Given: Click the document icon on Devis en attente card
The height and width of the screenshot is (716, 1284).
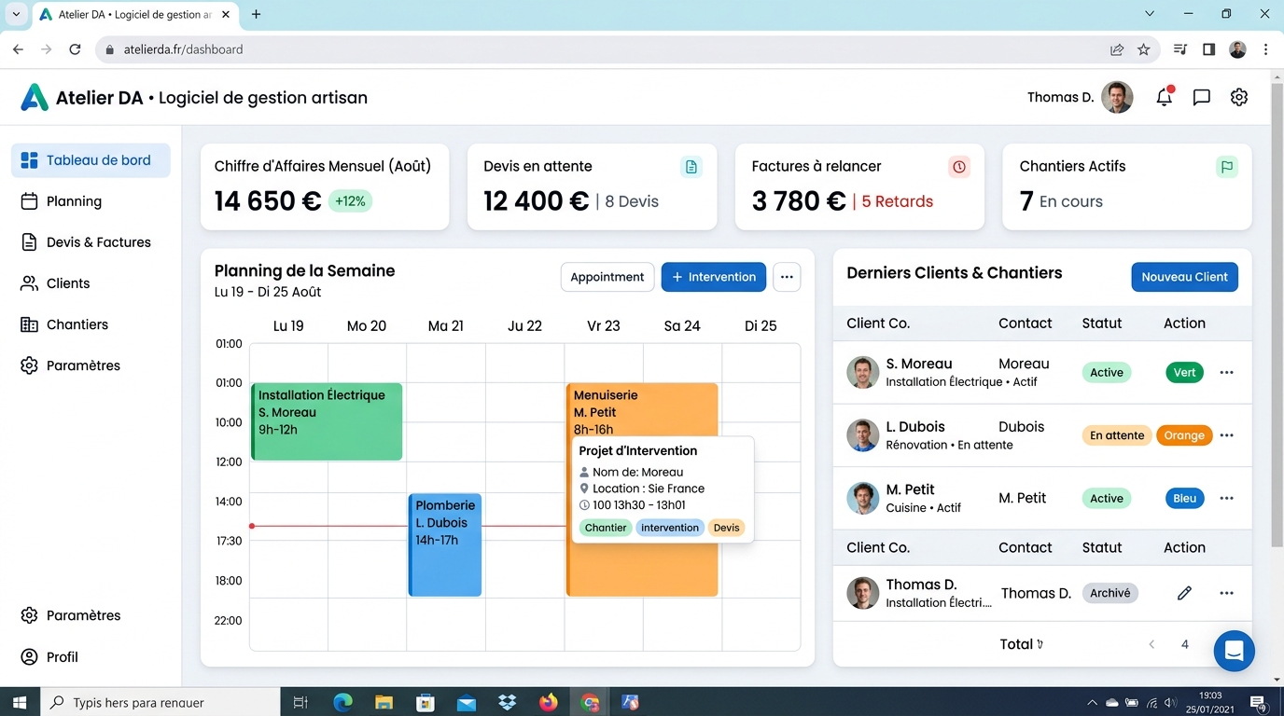Looking at the screenshot, I should [691, 167].
